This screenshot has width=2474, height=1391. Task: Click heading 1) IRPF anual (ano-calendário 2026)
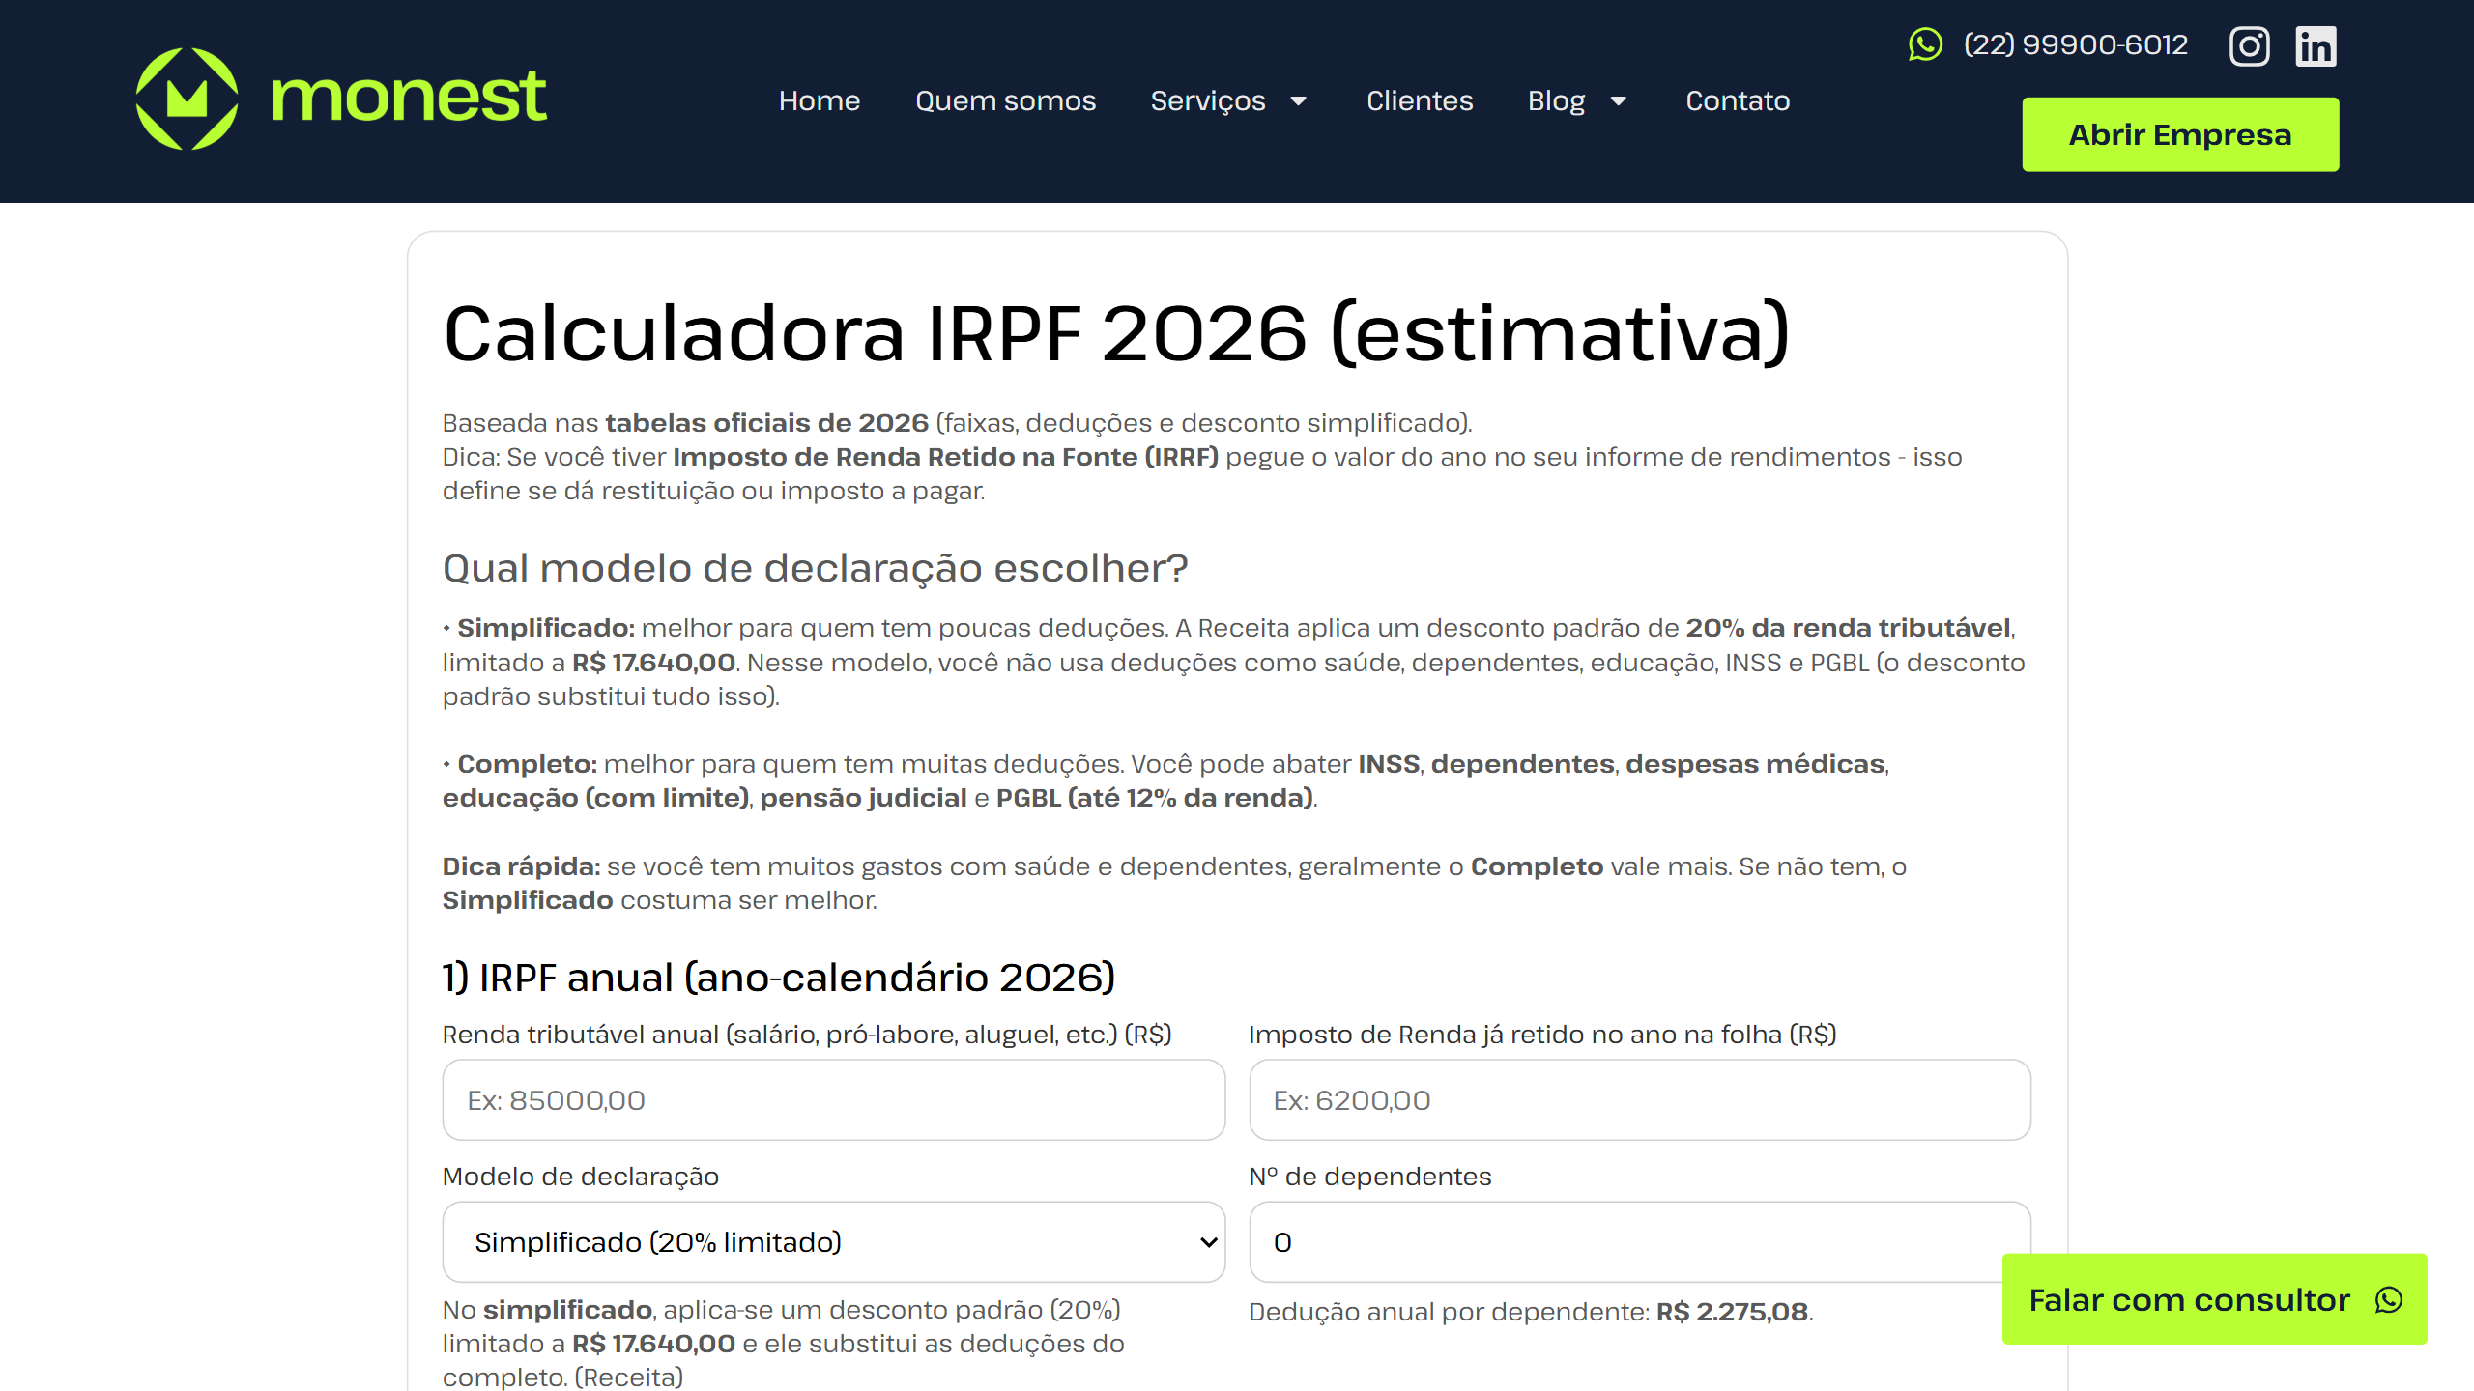pyautogui.click(x=779, y=978)
